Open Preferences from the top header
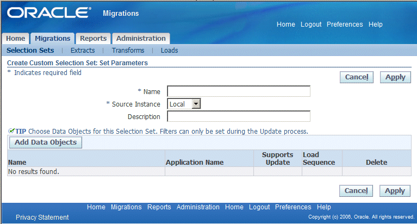Image resolution: width=417 pixels, height=224 pixels. (345, 24)
